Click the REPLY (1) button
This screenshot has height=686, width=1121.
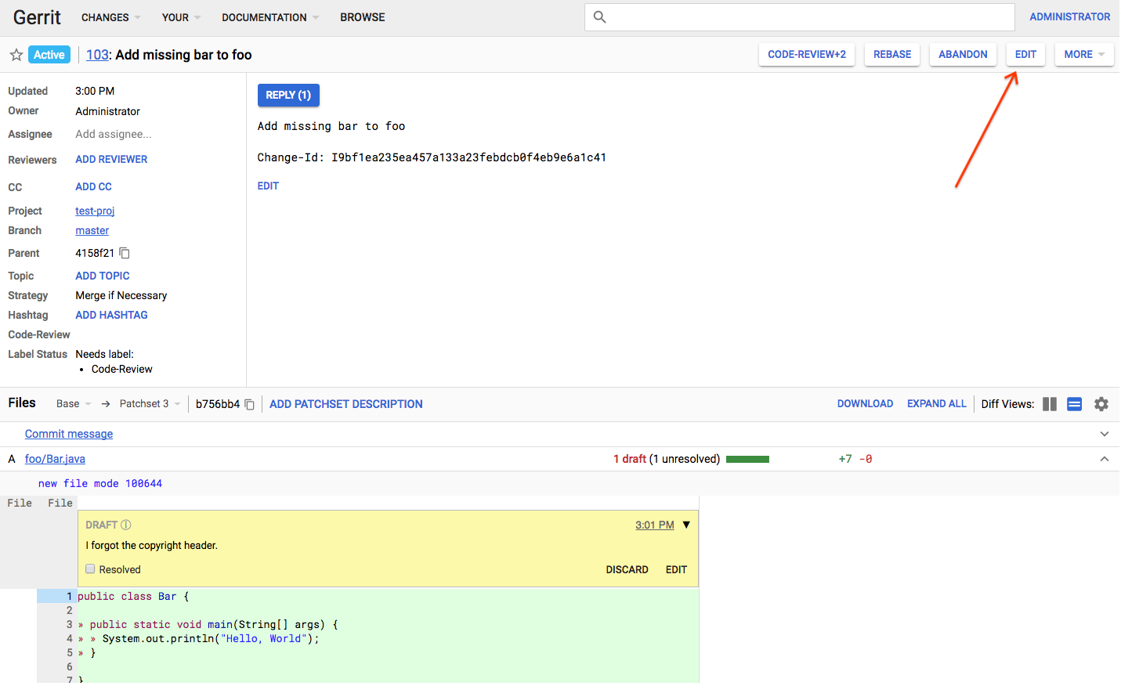click(288, 95)
